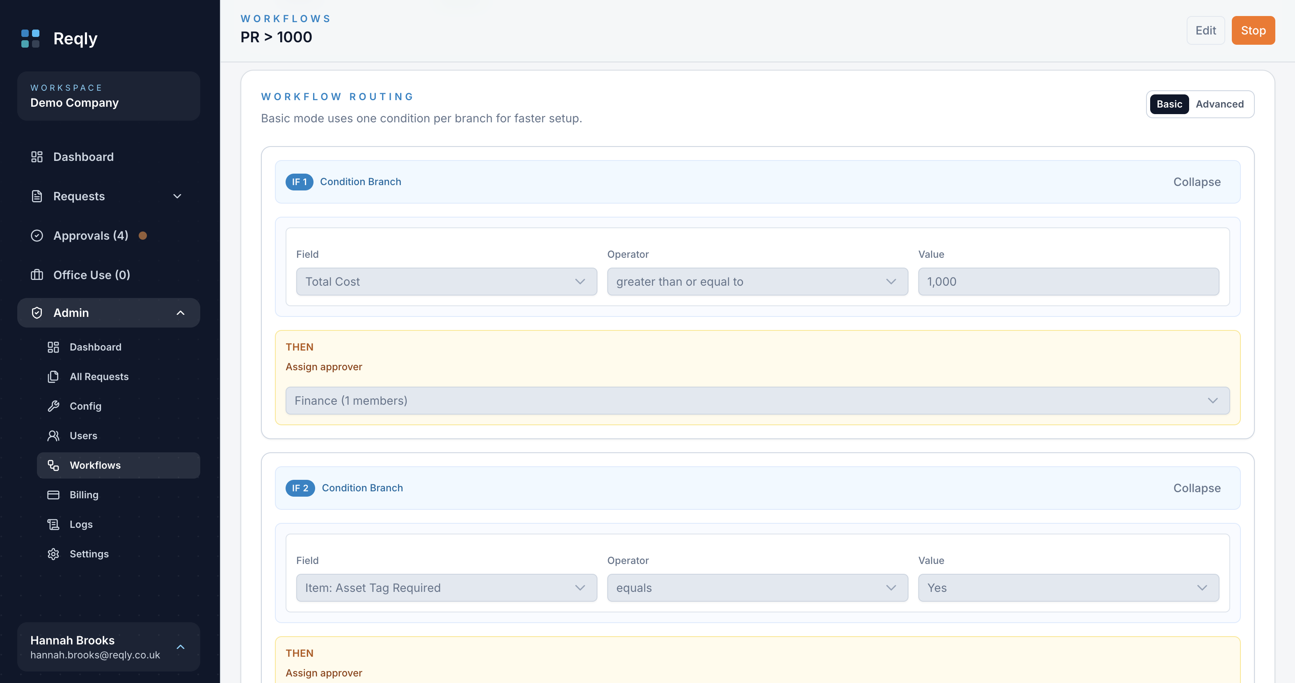This screenshot has height=683, width=1295.
Task: Open the Yes value dropdown
Action: [1068, 588]
